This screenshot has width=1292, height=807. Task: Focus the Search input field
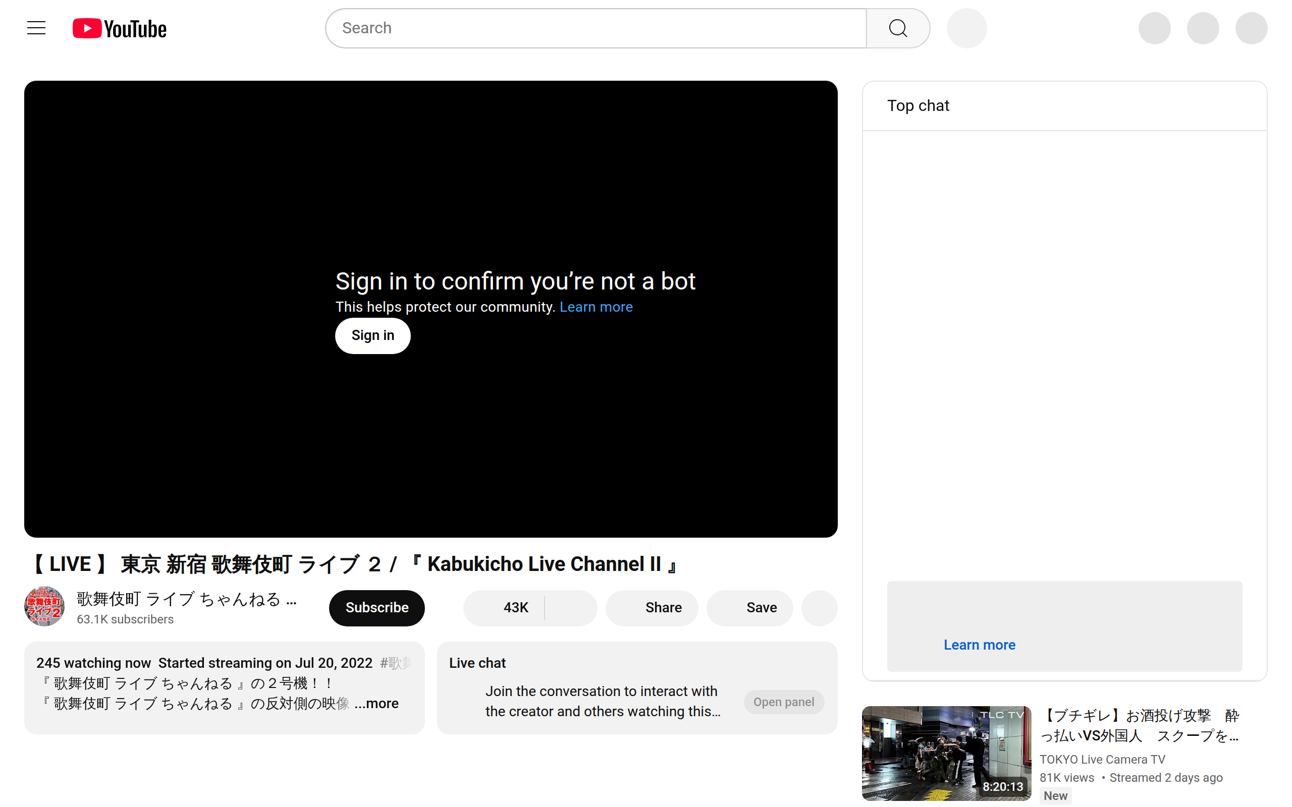pos(596,28)
